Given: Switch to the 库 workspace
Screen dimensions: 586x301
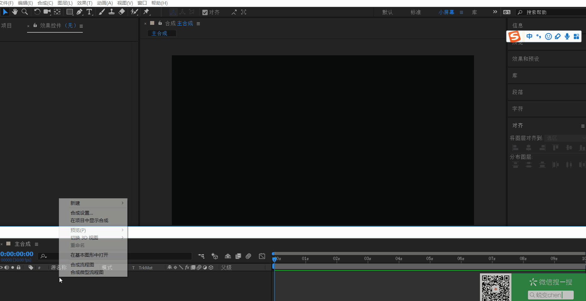Looking at the screenshot, I should pos(475,12).
